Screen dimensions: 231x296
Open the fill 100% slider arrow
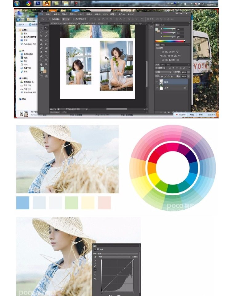(x=188, y=76)
